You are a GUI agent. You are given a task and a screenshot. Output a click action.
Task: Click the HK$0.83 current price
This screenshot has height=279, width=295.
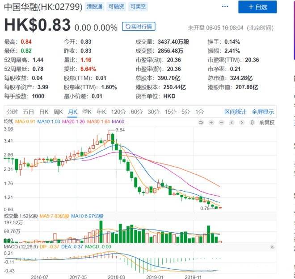tap(37, 25)
